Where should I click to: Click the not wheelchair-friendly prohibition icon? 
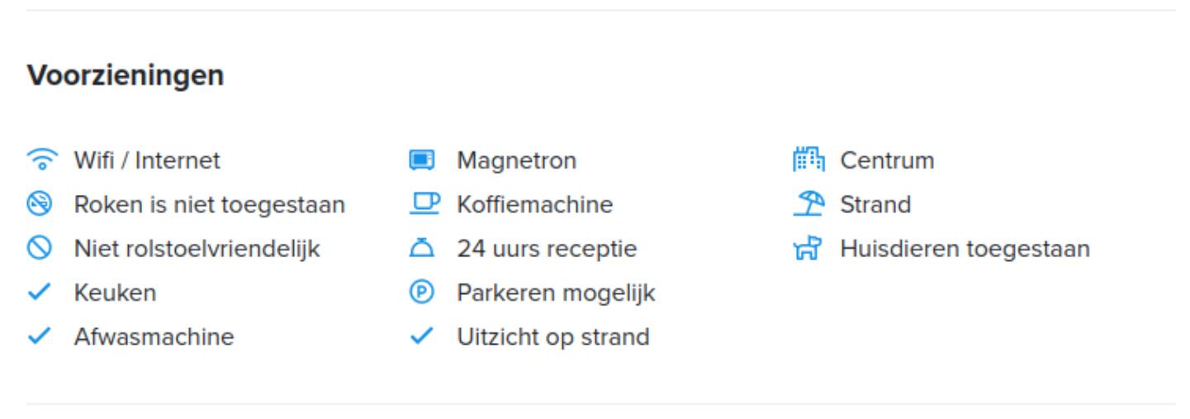click(x=39, y=249)
